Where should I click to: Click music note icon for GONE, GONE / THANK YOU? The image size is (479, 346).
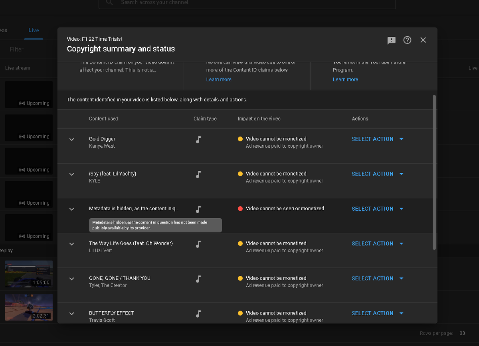click(x=198, y=279)
